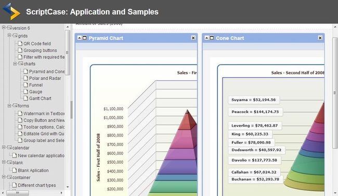Click the Pyramid Chart title bar
This screenshot has width=338, height=196.
point(136,38)
